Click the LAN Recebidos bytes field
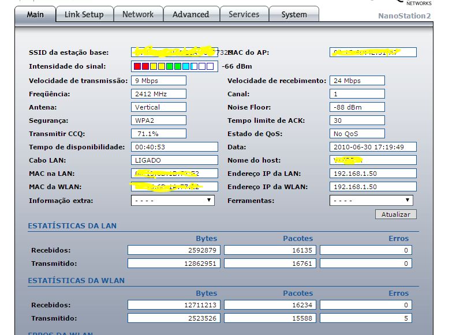 pyautogui.click(x=174, y=250)
